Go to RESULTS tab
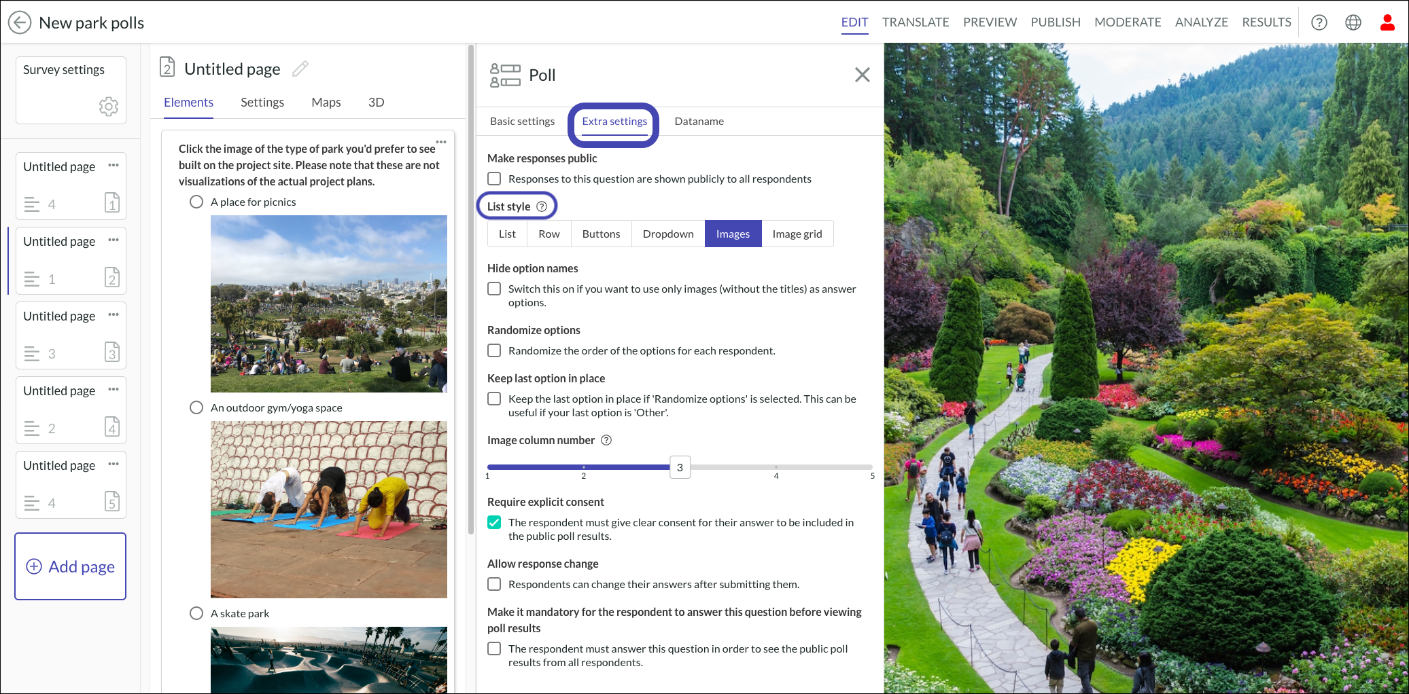Image resolution: width=1409 pixels, height=694 pixels. pyautogui.click(x=1266, y=22)
